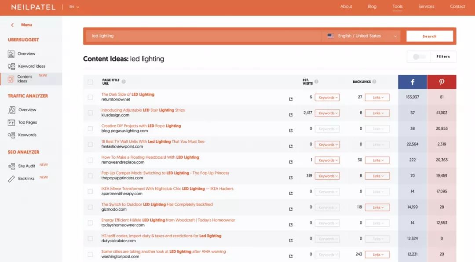Viewport: 475px width, 262px height.
Task: Click the Content Ideas sidebar icon
Action: point(11,79)
